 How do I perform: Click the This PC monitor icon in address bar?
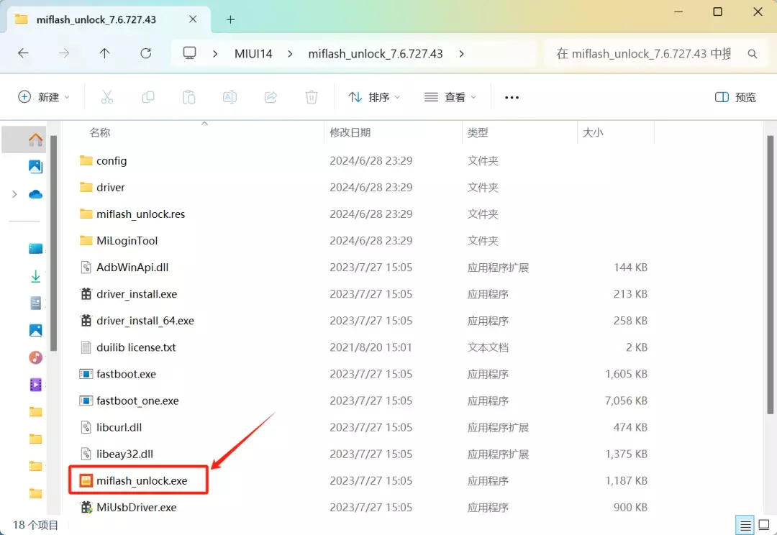pos(189,53)
